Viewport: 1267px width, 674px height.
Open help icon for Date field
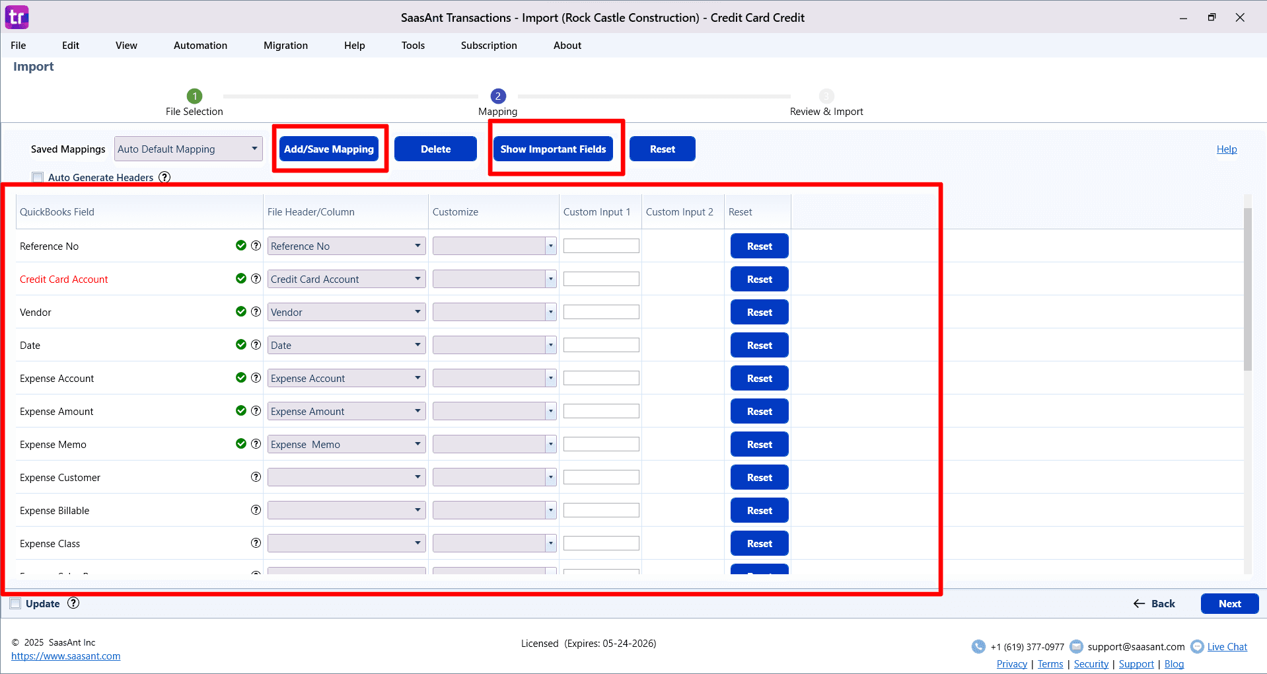click(x=256, y=345)
